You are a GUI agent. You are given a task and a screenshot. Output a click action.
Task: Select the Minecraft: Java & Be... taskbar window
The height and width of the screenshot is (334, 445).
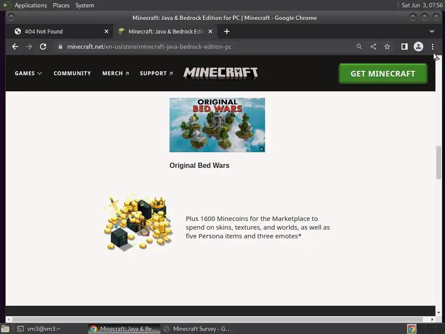click(124, 329)
